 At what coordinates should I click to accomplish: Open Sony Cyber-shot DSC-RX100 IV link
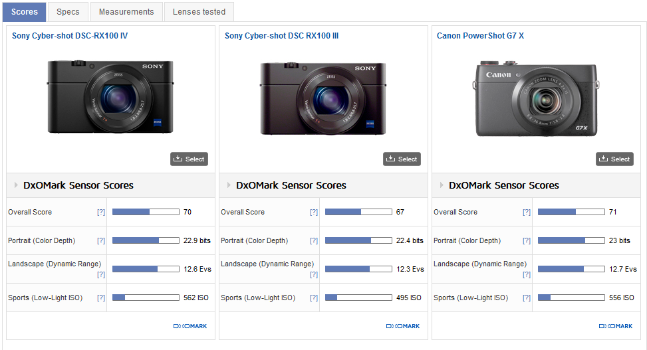(x=70, y=36)
